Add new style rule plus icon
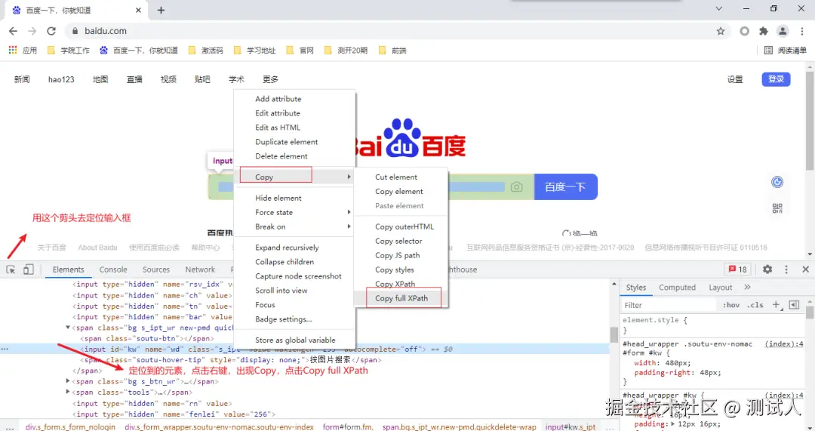The width and height of the screenshot is (815, 431). click(x=776, y=305)
